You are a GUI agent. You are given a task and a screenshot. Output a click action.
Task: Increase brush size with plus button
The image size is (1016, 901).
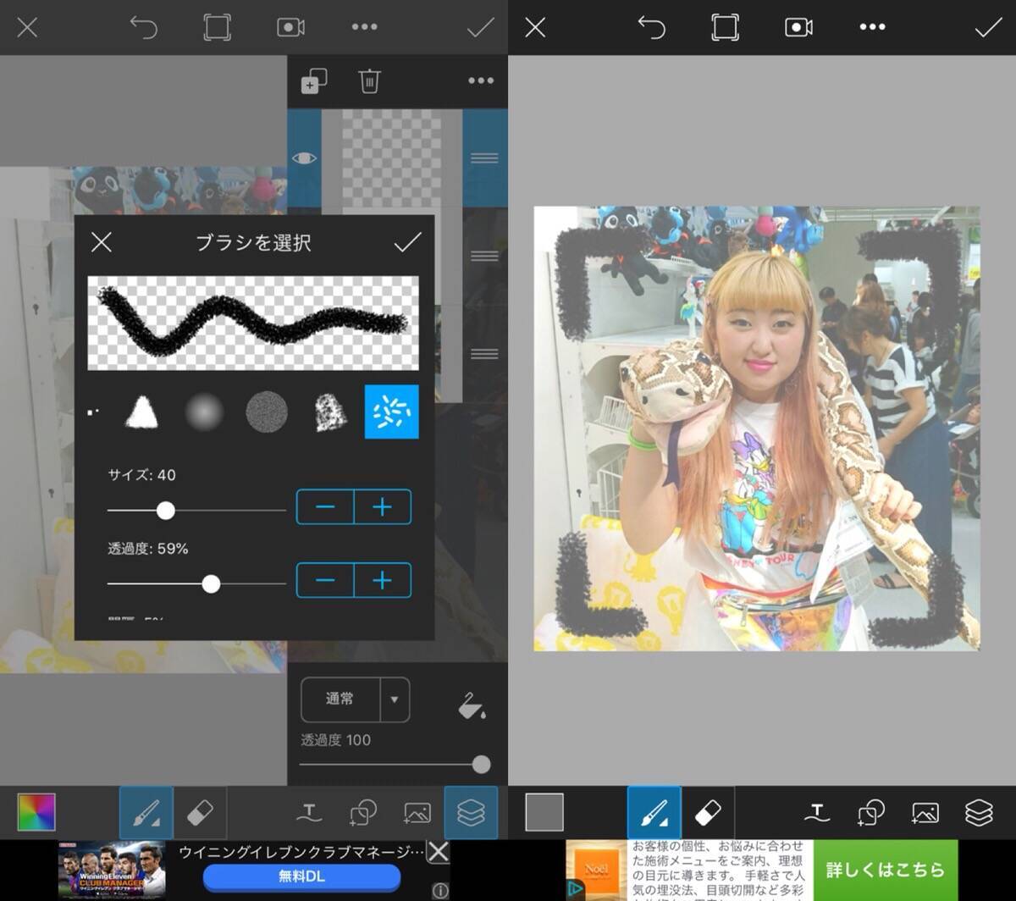[x=383, y=507]
